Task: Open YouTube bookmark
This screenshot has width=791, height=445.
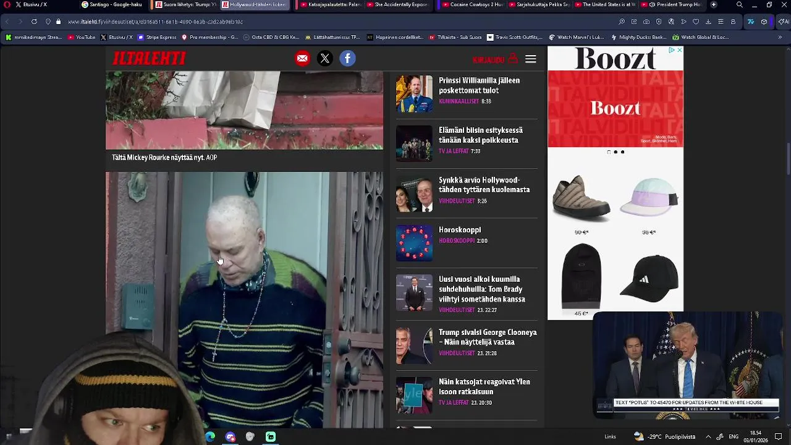Action: click(x=82, y=37)
